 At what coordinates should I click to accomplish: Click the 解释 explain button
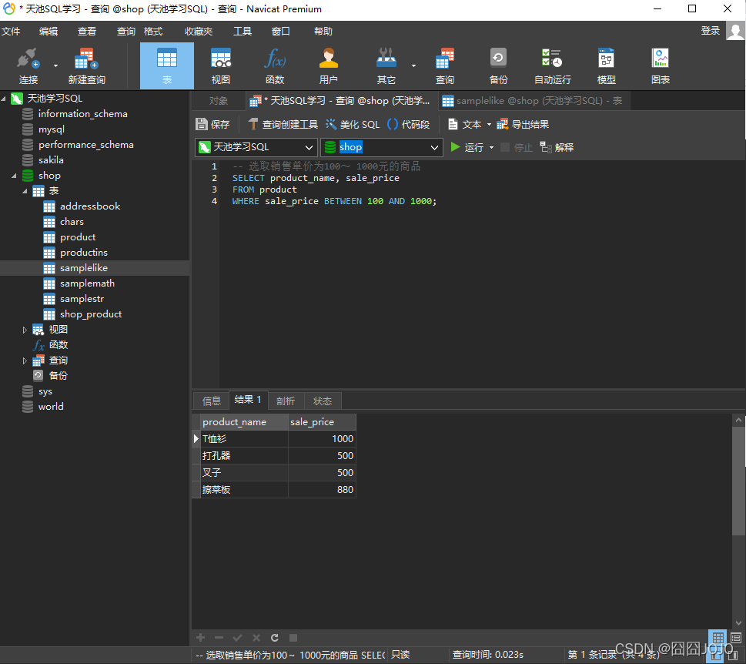(557, 147)
